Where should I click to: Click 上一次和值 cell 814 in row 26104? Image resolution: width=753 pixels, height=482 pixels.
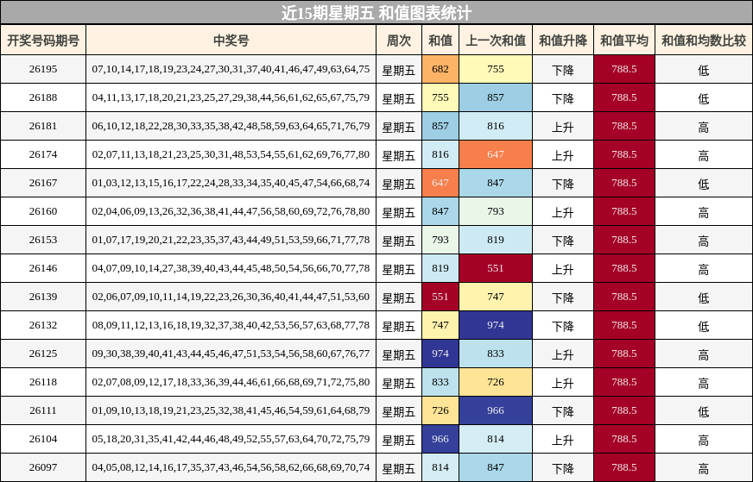(496, 439)
